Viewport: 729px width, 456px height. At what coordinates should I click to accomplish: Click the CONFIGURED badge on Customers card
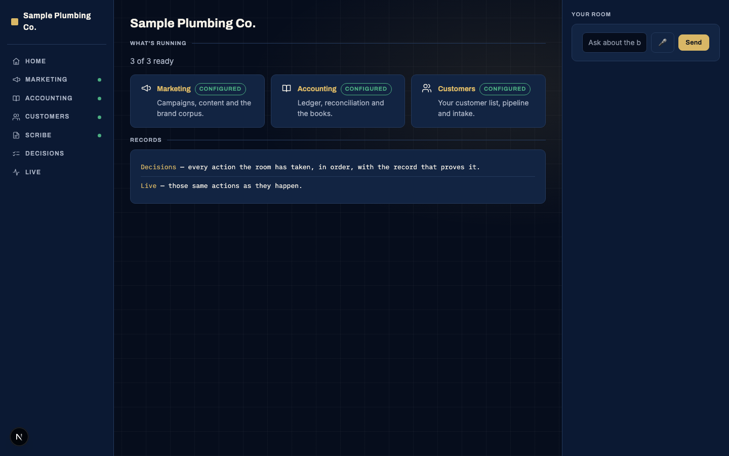(x=505, y=89)
